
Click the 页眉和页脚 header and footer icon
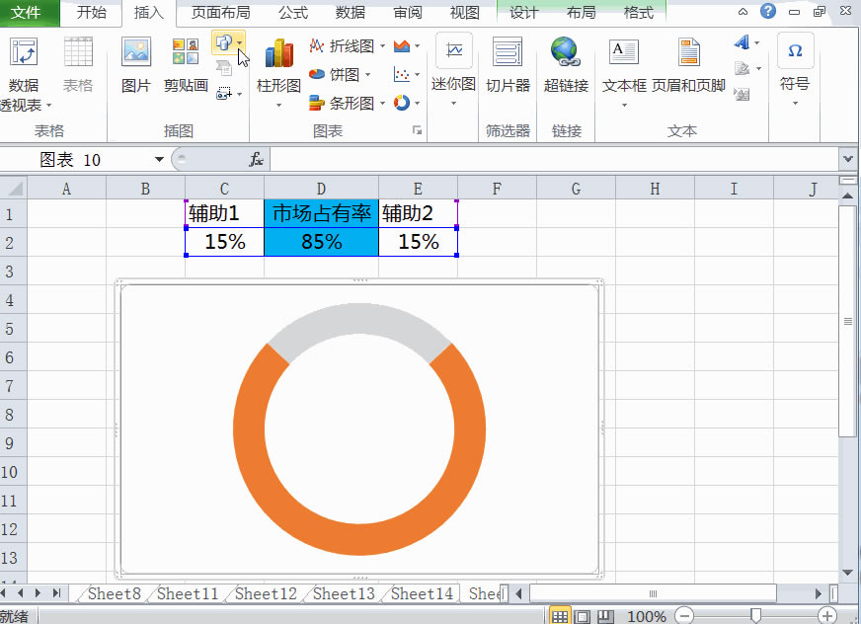pos(688,51)
